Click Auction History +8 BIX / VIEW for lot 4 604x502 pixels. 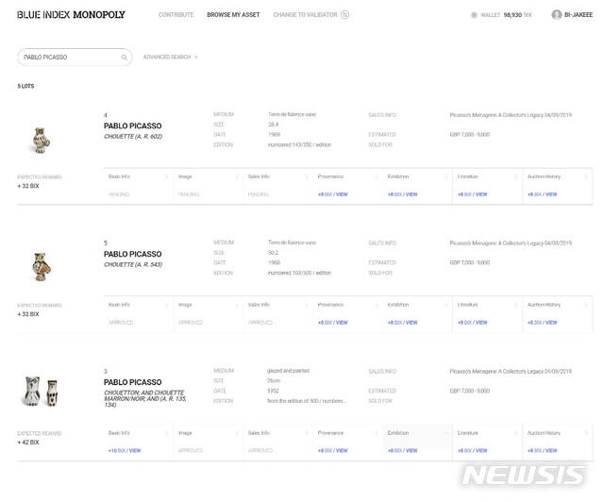click(x=543, y=194)
